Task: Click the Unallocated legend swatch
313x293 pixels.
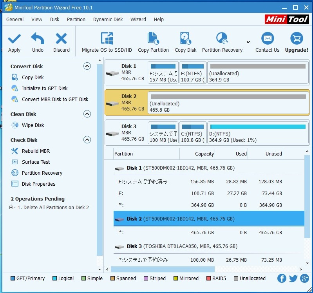Action: tap(236, 278)
